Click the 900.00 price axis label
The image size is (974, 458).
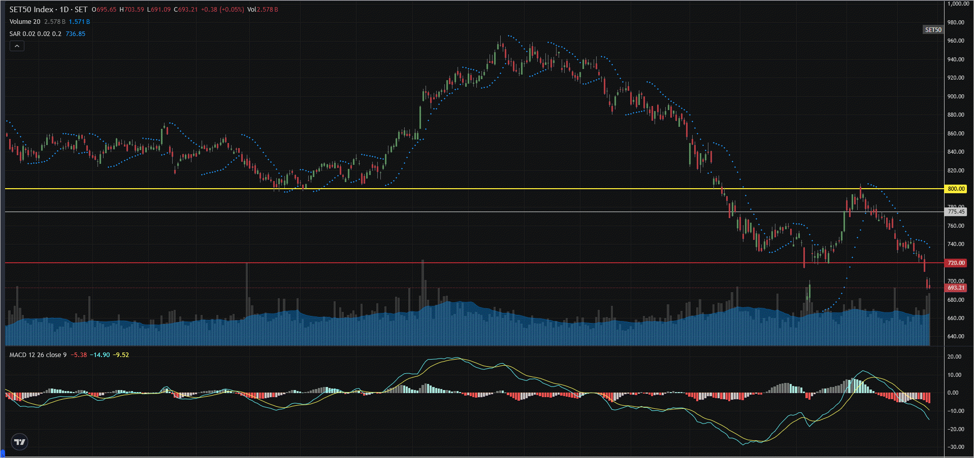click(956, 96)
